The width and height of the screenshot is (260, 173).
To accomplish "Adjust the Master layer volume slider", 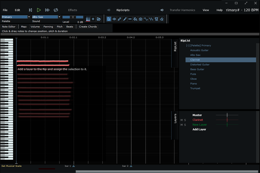I will click(227, 115).
